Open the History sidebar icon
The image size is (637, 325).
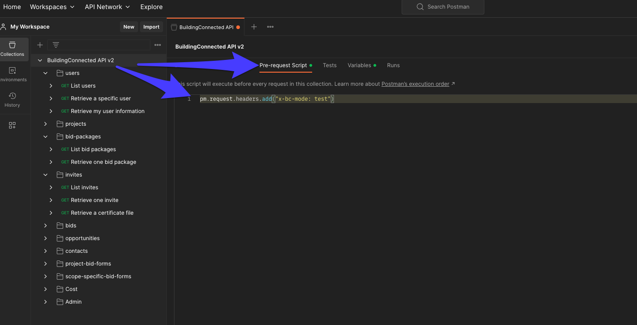(x=12, y=99)
